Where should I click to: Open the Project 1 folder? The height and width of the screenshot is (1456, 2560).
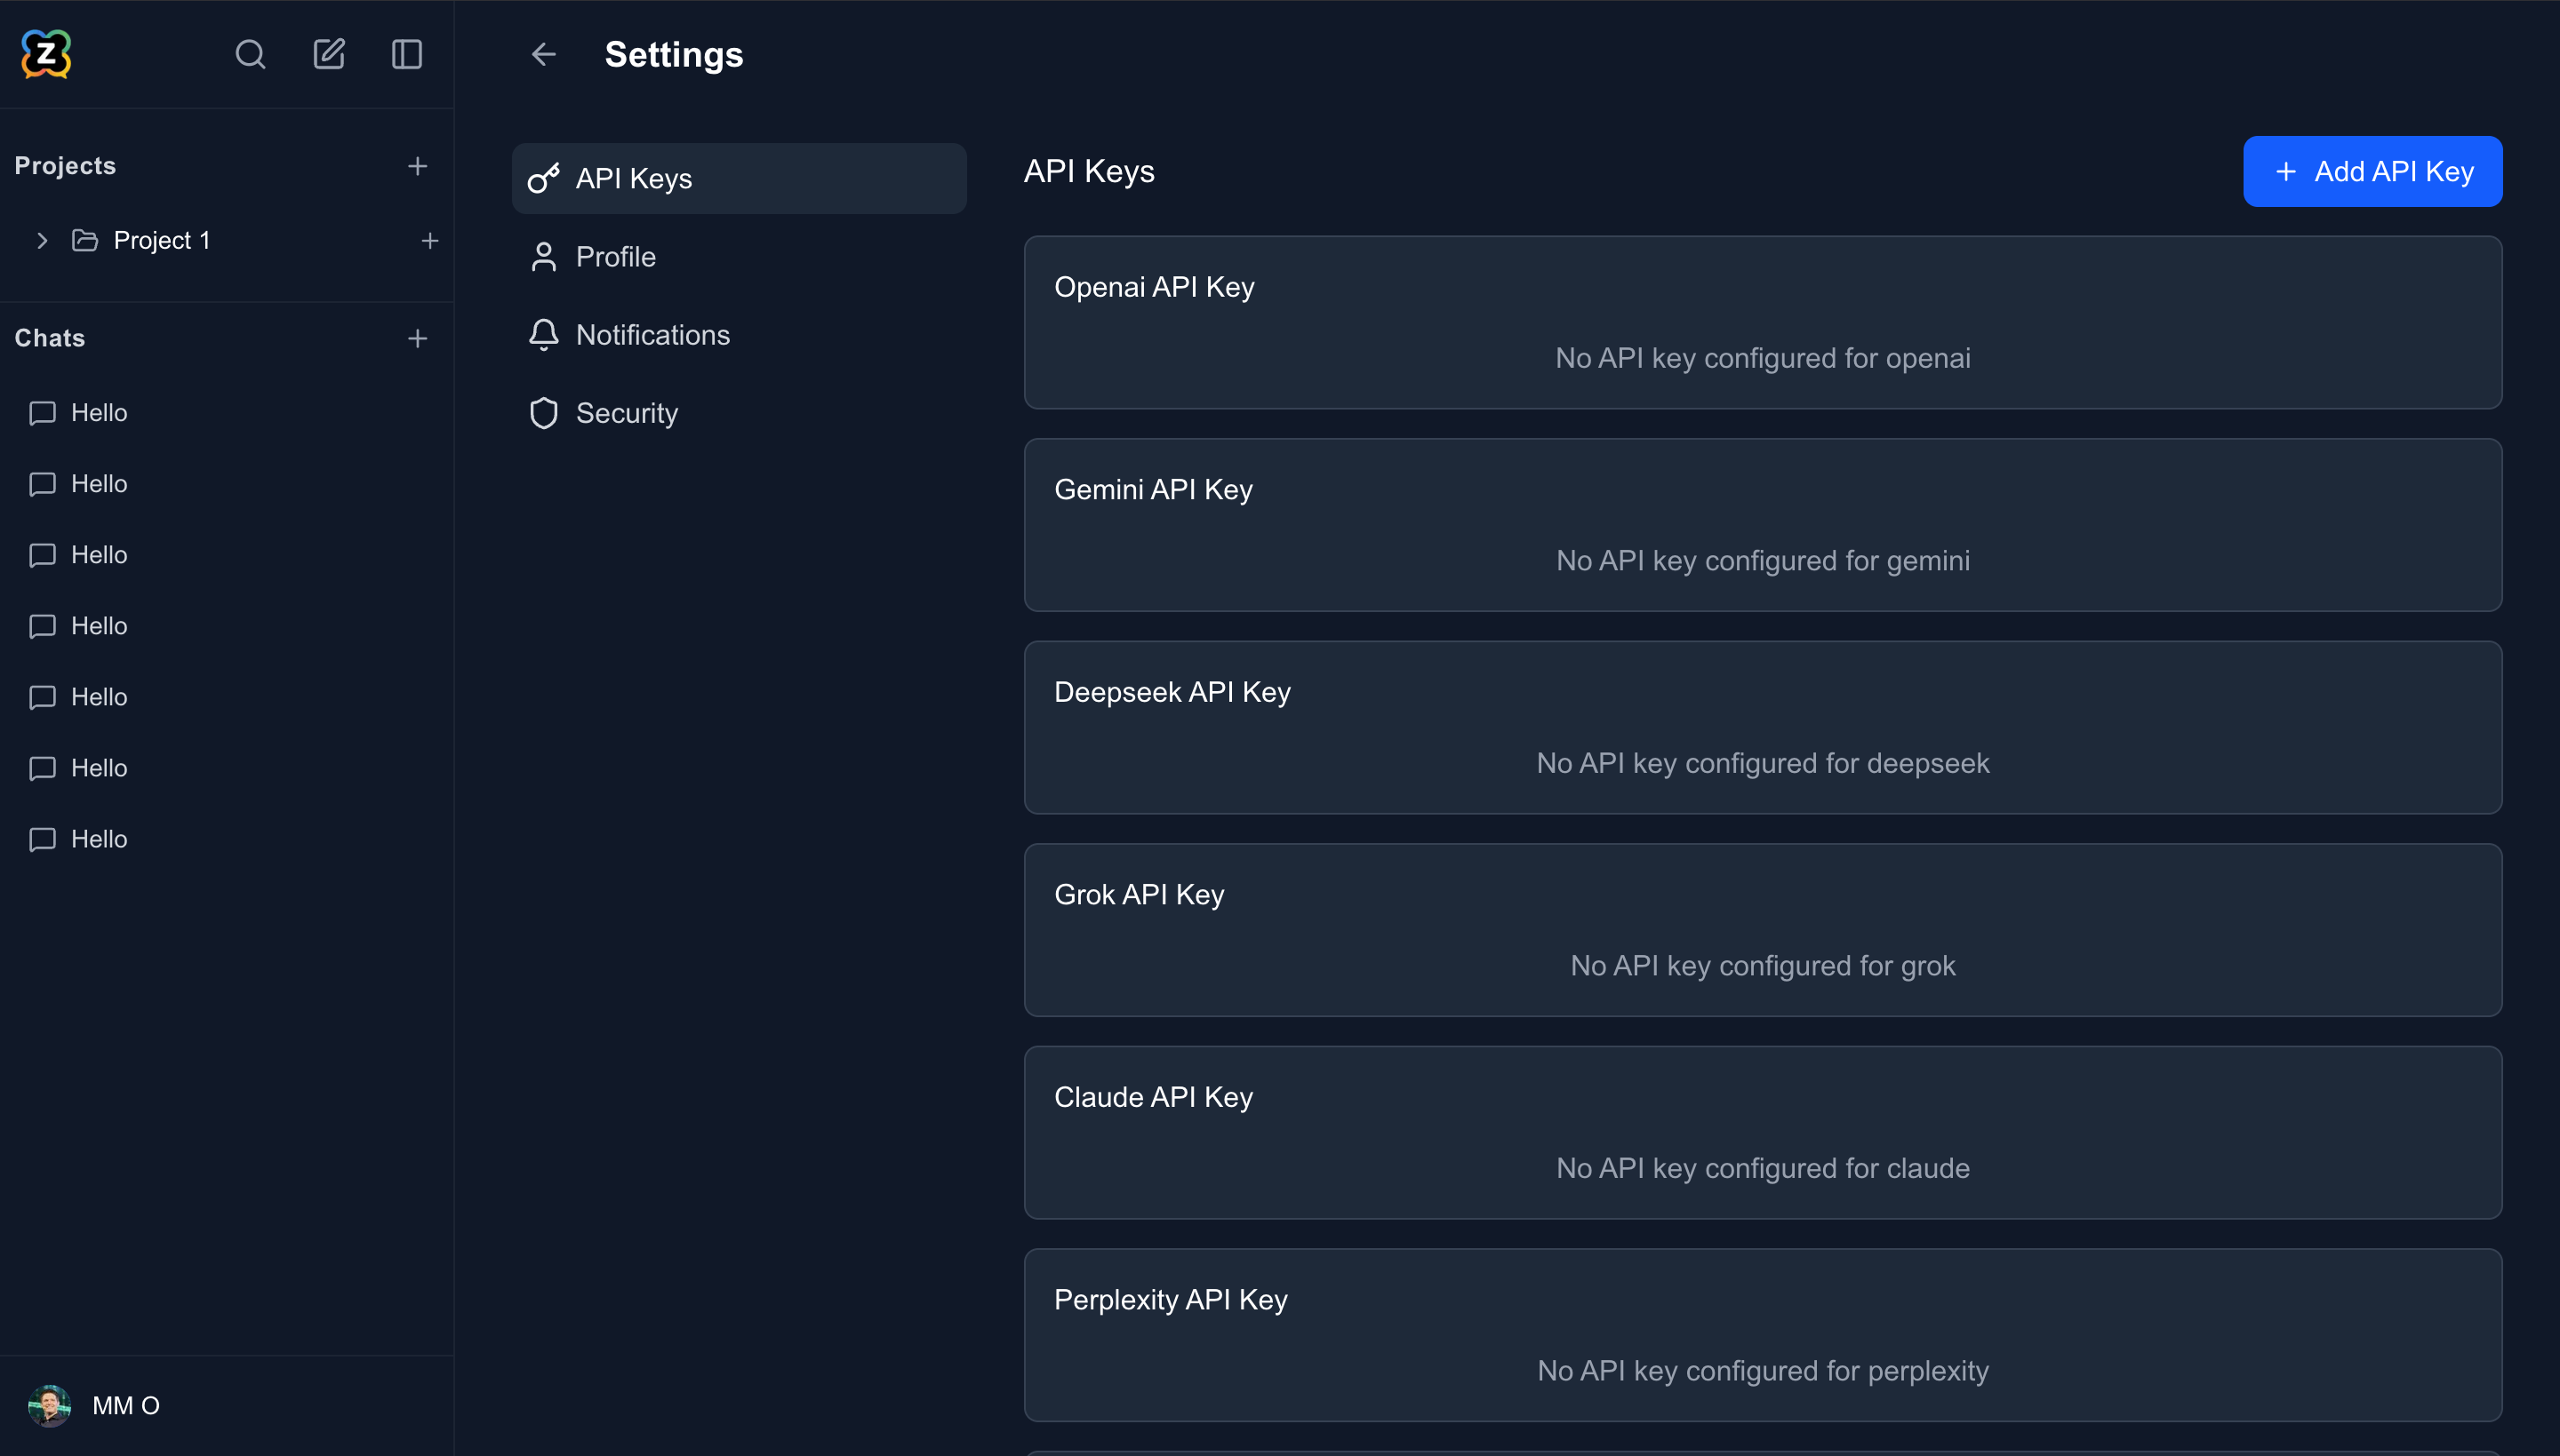point(161,241)
